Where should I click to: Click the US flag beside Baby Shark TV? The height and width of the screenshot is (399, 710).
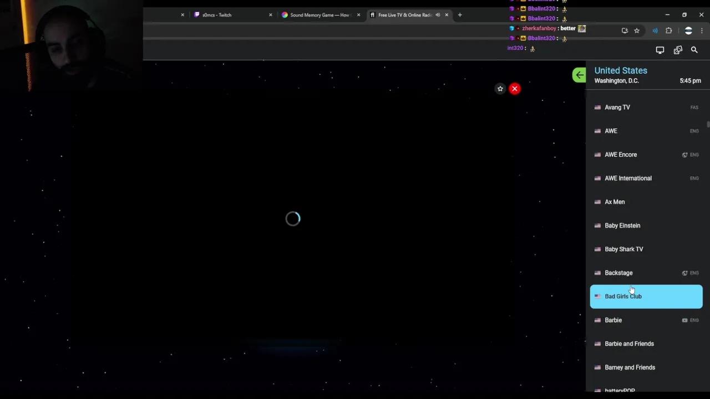coord(597,249)
